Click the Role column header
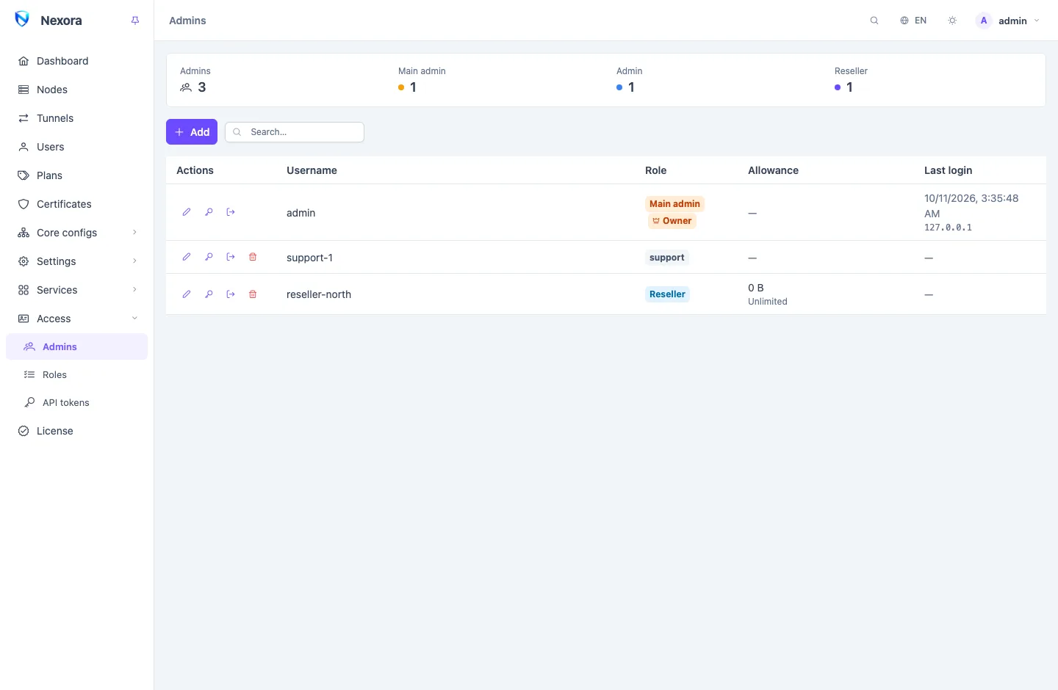1058x690 pixels. tap(655, 170)
